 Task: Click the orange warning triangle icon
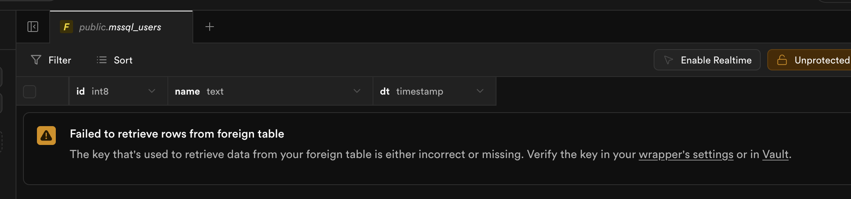click(46, 136)
